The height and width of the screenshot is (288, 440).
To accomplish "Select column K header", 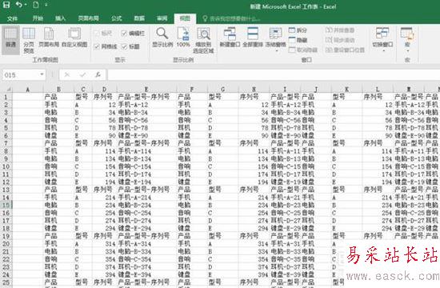I will pos(346,90).
